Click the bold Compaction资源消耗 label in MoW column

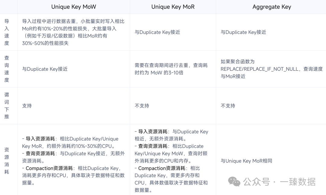[x=49, y=168]
